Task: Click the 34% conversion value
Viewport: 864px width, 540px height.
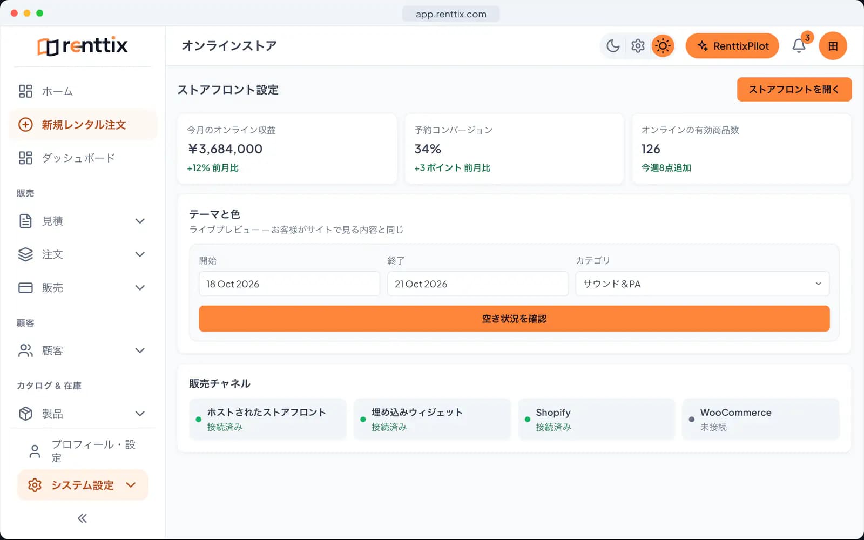Action: click(428, 149)
